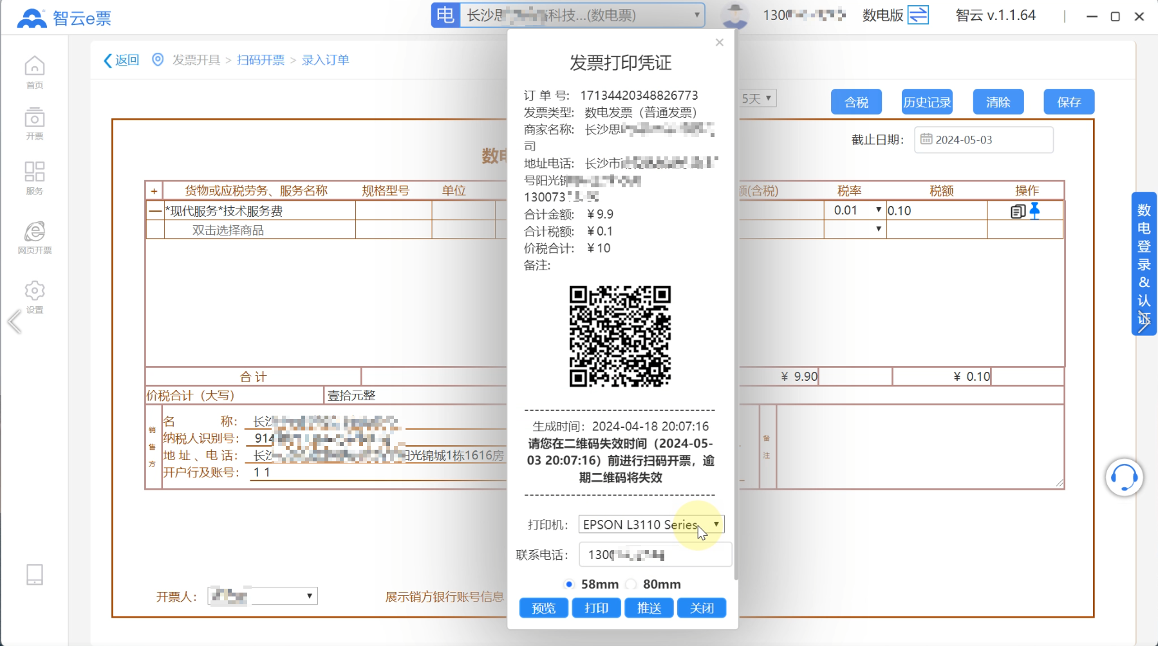1158x646 pixels.
Task: Go to 录入订单 breadcrumb
Action: (x=326, y=60)
